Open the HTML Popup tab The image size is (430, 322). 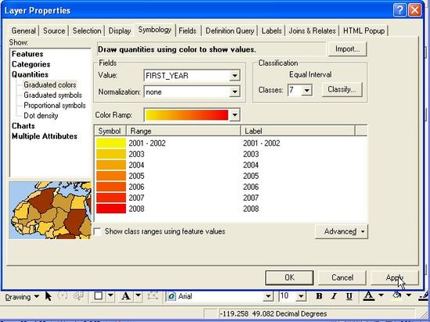pyautogui.click(x=364, y=30)
